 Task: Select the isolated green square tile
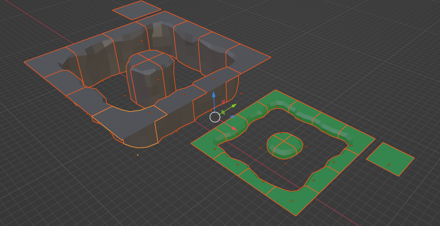click(390, 159)
